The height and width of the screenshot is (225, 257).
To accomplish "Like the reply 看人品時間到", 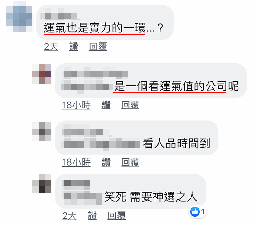I will click(x=106, y=162).
